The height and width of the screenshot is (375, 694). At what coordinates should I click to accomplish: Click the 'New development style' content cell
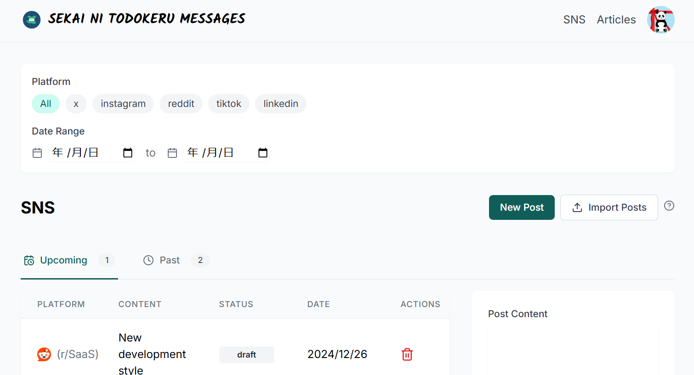point(152,354)
